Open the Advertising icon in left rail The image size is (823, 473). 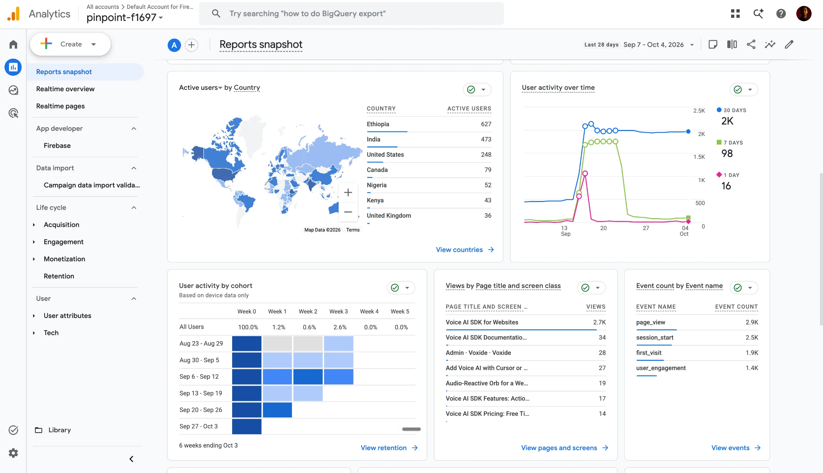(13, 113)
